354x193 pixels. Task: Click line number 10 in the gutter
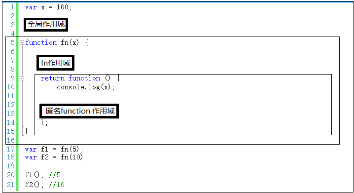pos(11,87)
